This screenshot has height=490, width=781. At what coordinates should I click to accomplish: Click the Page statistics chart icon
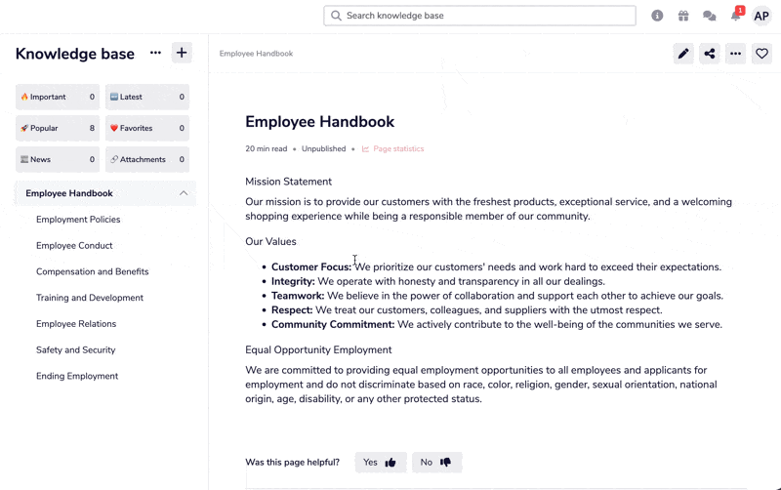(x=365, y=149)
